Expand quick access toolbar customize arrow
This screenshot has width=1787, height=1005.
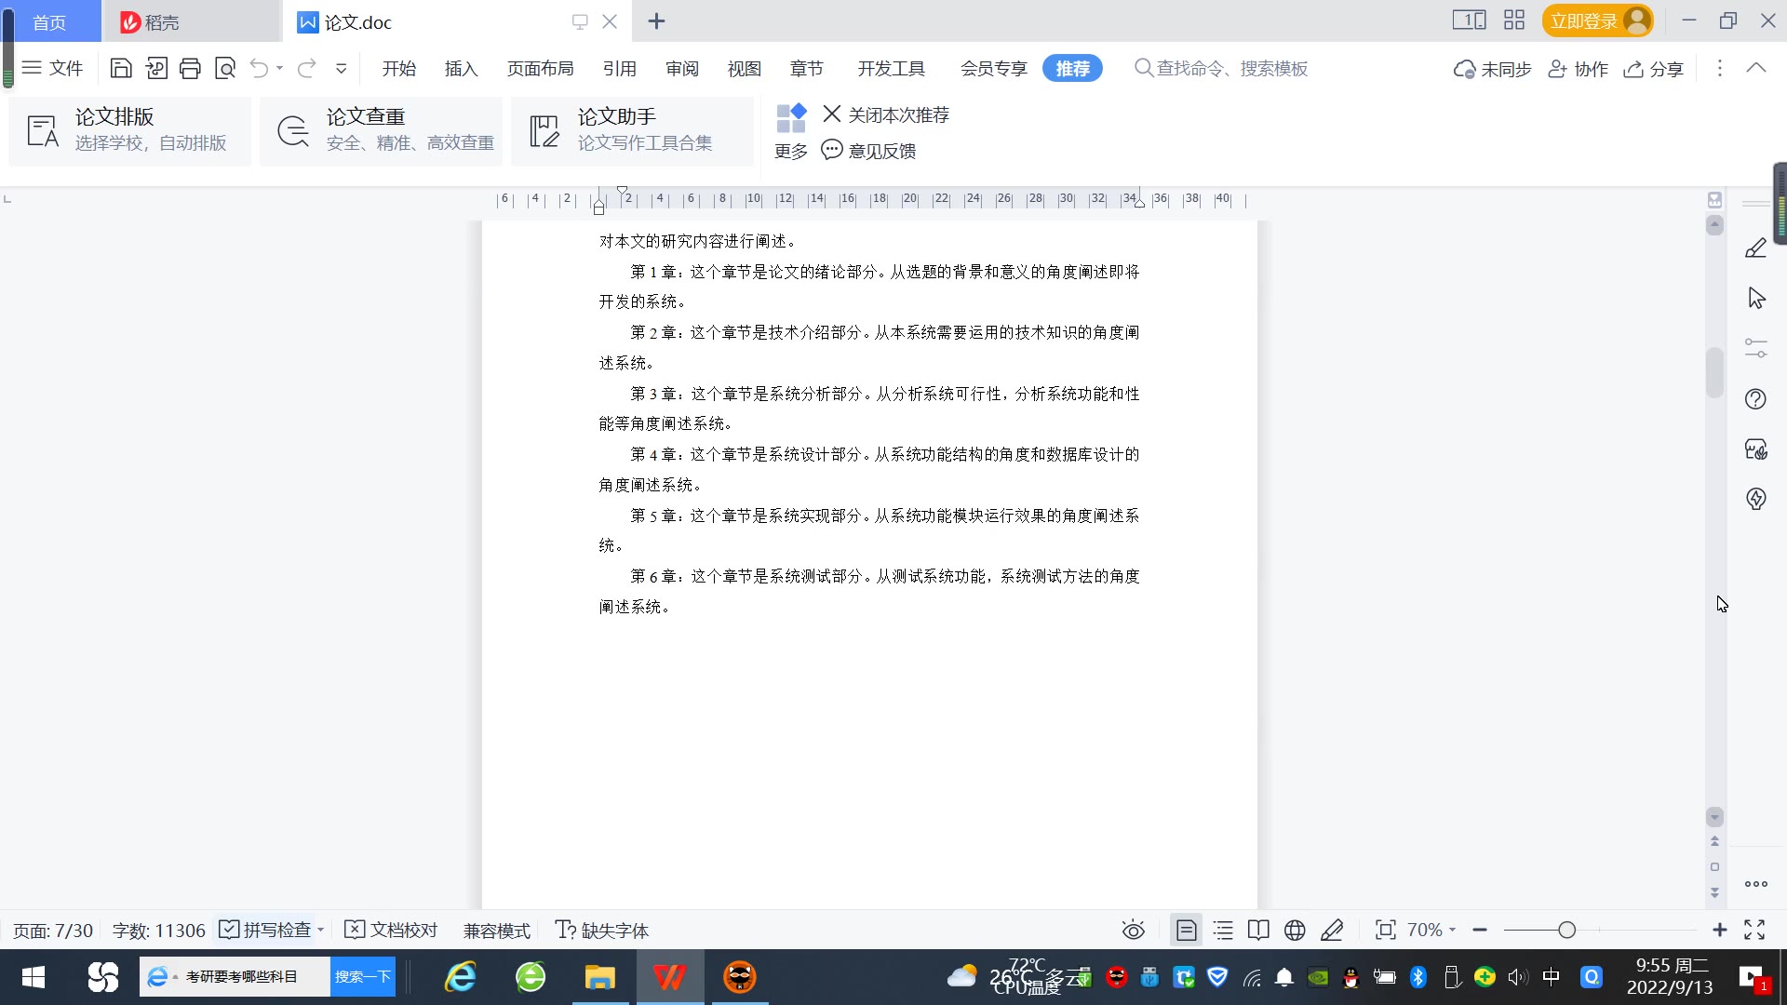(341, 68)
